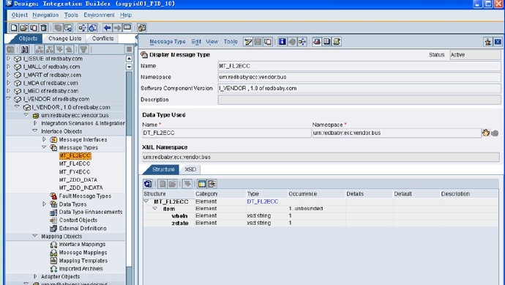Viewport: 505px width, 285px height.
Task: Click the Message Types folder icon in tree
Action: tap(53, 148)
